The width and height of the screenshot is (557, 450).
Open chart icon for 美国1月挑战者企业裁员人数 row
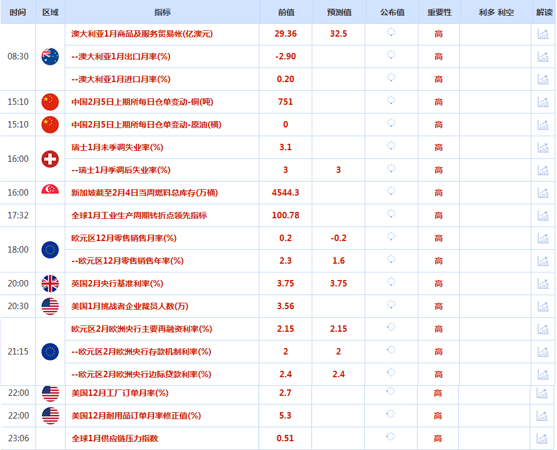543,307
